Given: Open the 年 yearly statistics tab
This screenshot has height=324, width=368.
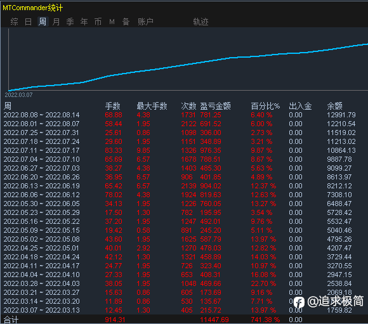Looking at the screenshot, I should [x=84, y=22].
